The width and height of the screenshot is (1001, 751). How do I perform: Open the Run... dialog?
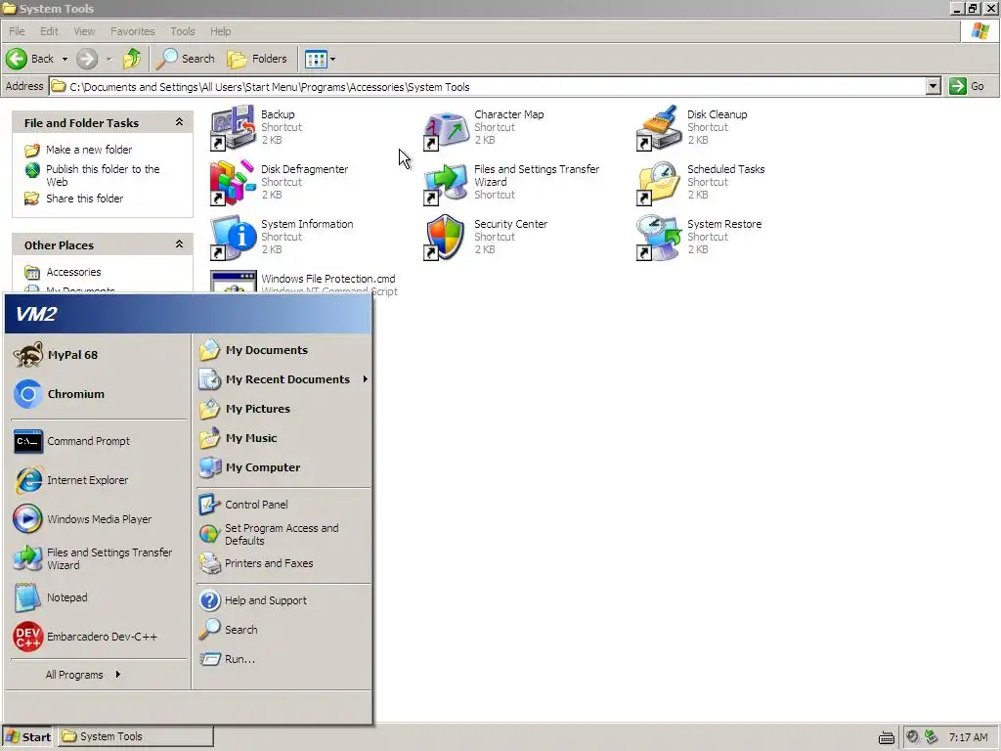coord(283,659)
